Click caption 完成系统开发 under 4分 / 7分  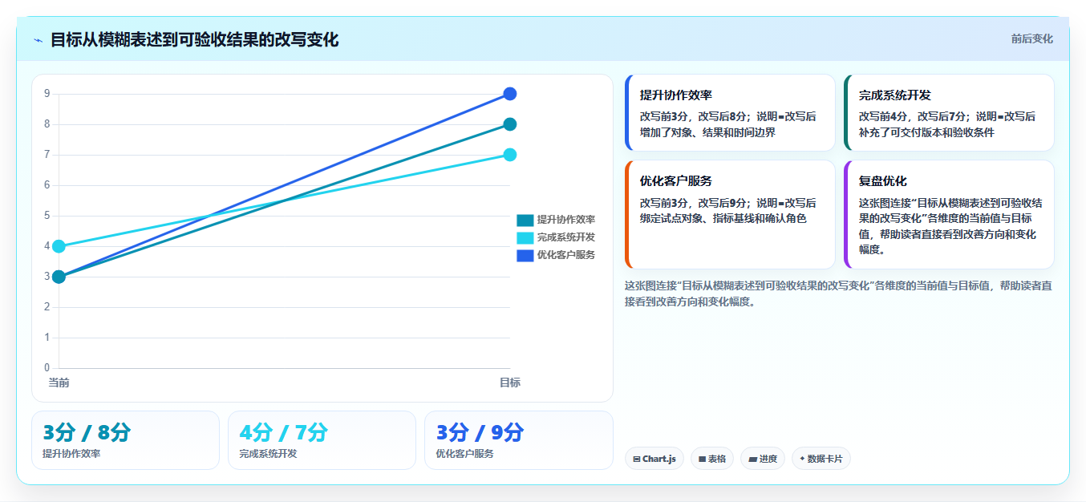pos(268,454)
